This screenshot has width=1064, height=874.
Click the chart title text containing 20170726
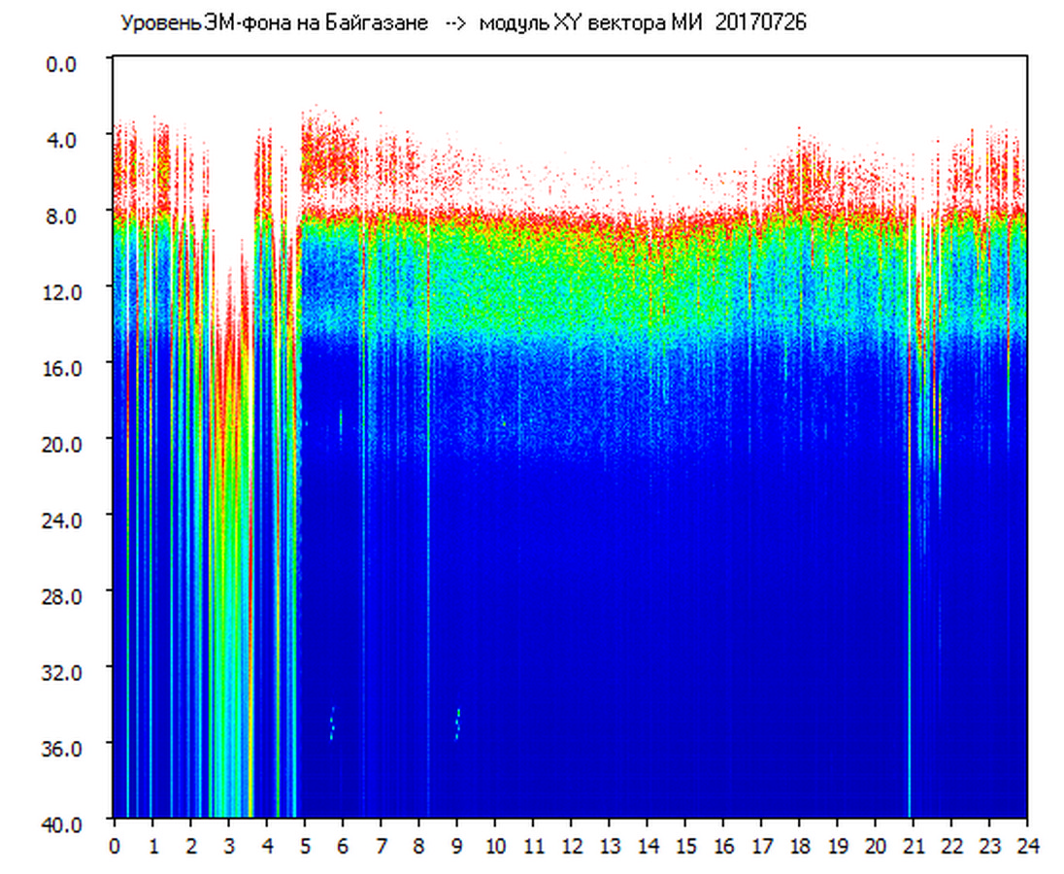click(x=463, y=23)
